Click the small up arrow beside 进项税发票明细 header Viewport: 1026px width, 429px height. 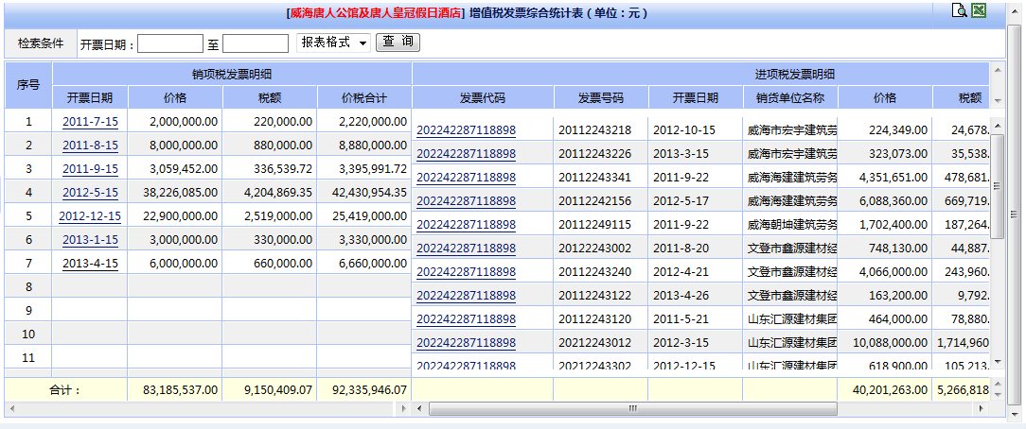[997, 69]
